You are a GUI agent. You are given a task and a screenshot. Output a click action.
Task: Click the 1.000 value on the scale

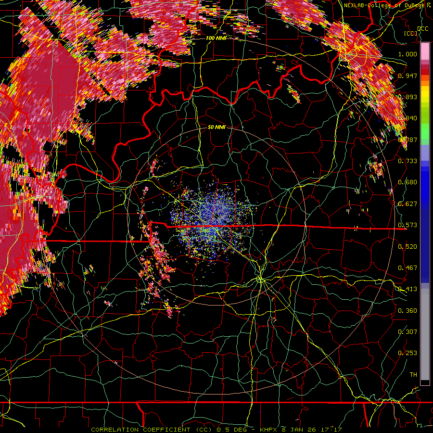pos(408,54)
